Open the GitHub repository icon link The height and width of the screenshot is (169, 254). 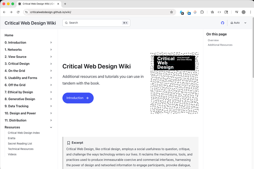tap(223, 23)
